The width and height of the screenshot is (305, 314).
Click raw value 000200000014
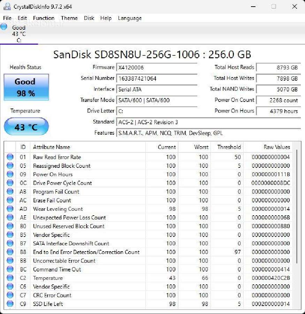pos(271,304)
